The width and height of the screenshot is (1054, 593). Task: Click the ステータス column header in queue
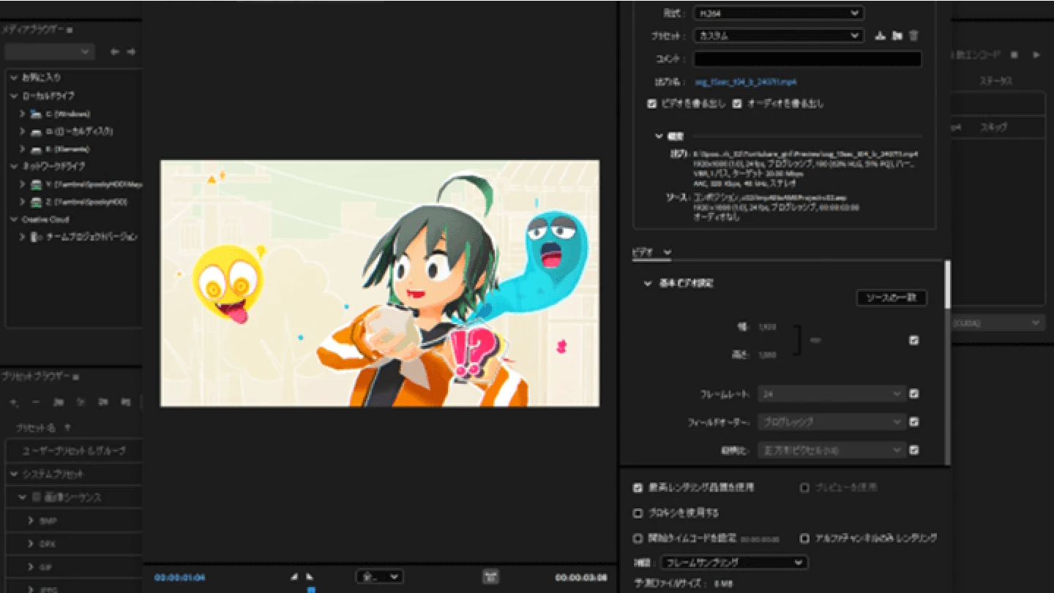(x=995, y=80)
